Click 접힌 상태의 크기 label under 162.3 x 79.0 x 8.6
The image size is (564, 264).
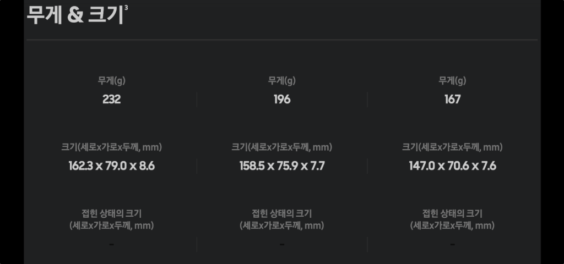point(111,219)
